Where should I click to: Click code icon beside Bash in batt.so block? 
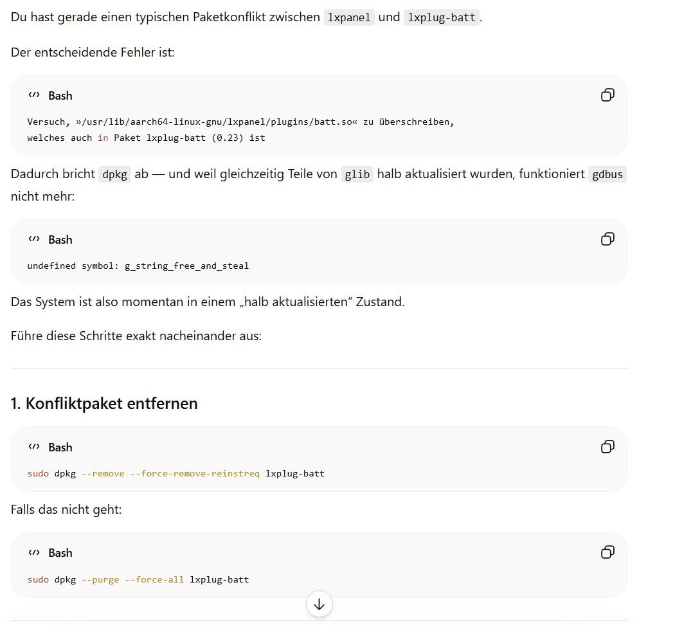coord(34,95)
